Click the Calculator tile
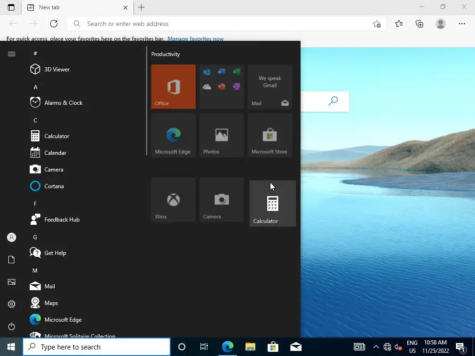This screenshot has height=356, width=475. click(x=273, y=203)
